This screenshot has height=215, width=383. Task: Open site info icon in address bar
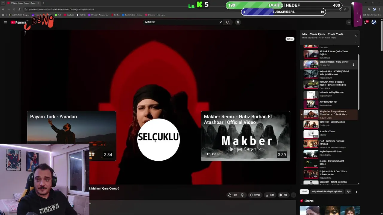point(26,9)
